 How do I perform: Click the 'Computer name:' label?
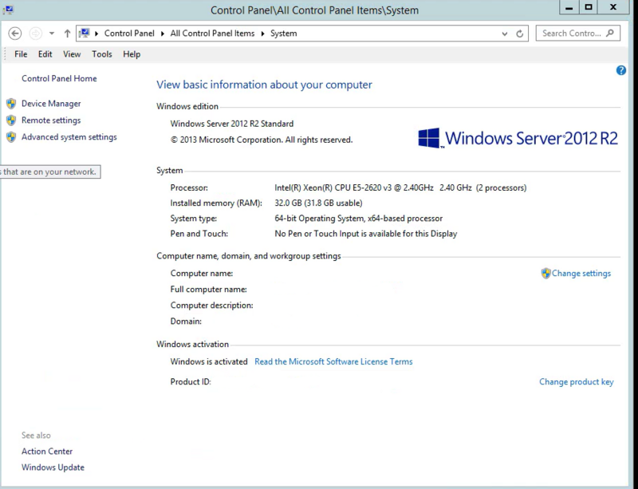tap(202, 274)
